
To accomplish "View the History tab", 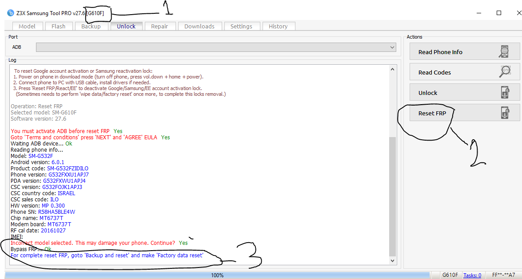I will 278,26.
